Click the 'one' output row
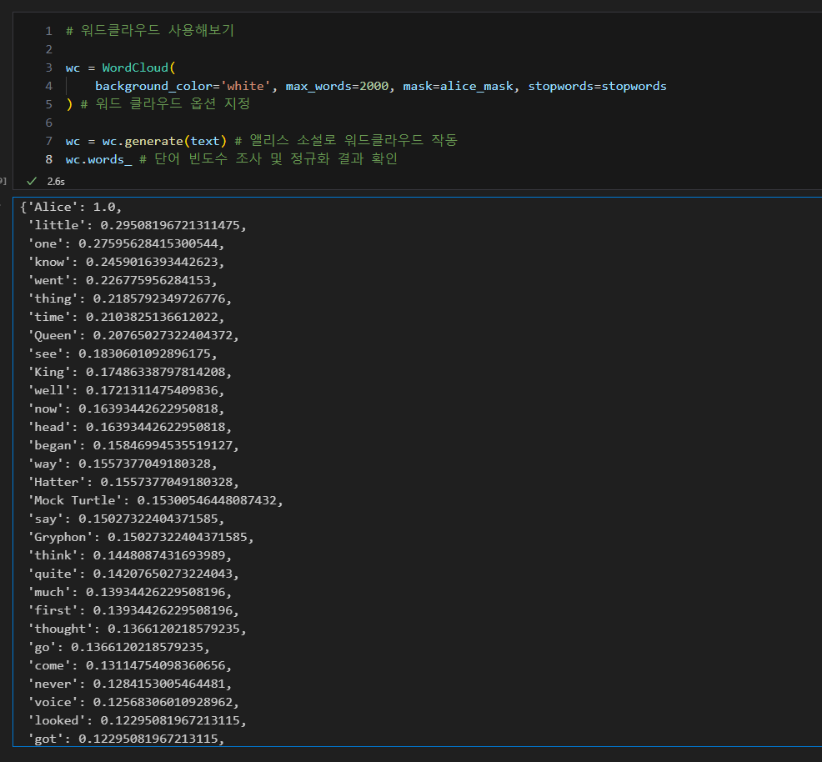This screenshot has height=762, width=822. pos(126,243)
